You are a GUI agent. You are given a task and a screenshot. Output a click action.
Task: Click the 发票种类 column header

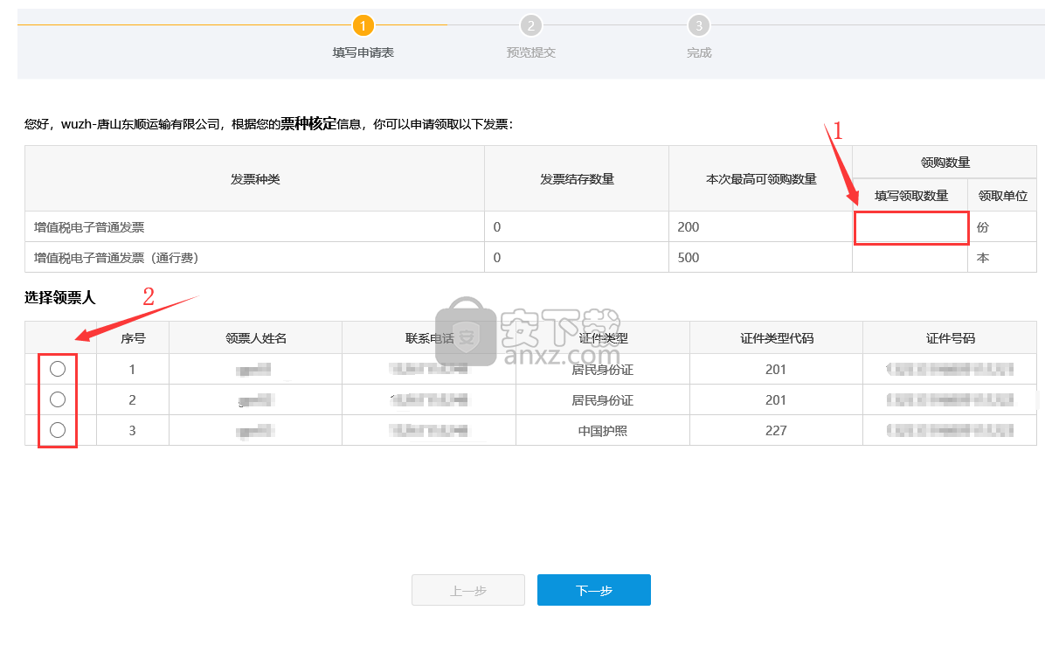pyautogui.click(x=255, y=179)
